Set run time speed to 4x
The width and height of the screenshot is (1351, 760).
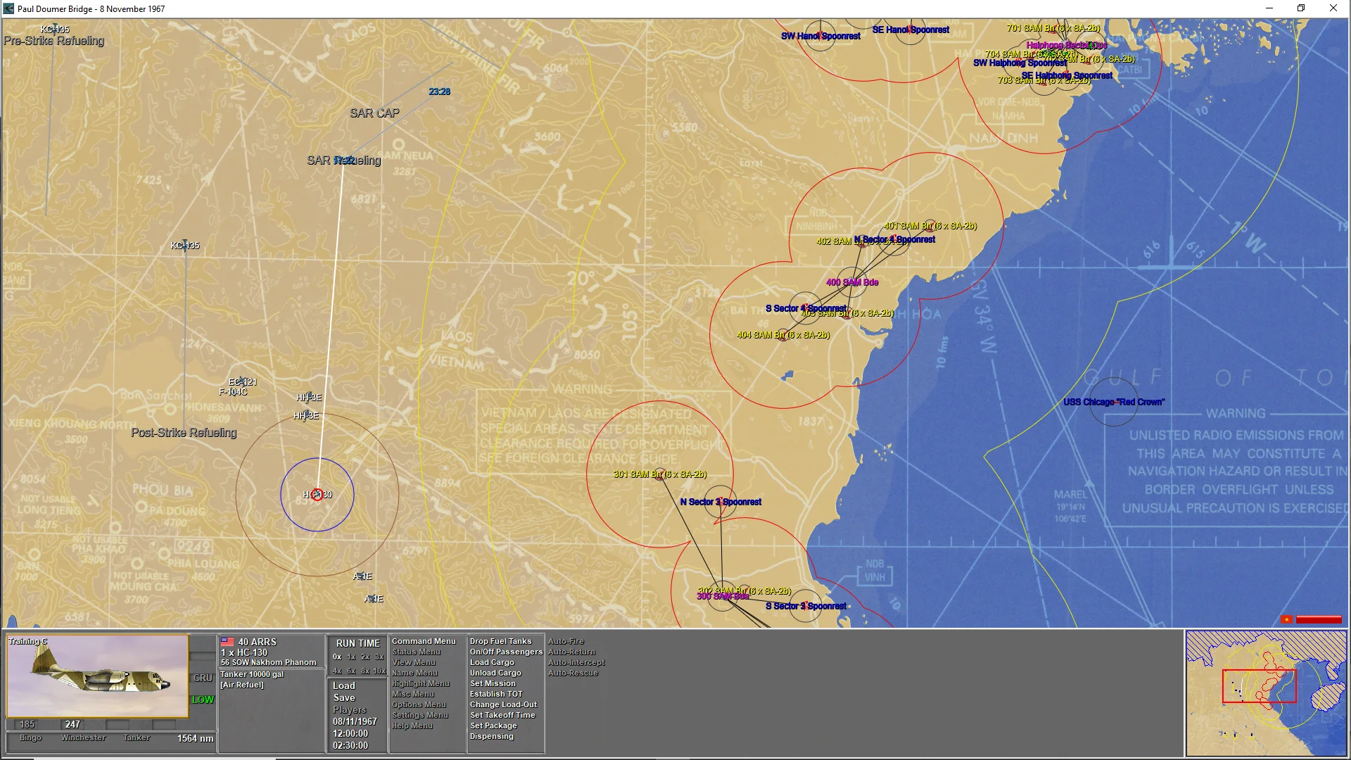pos(337,671)
